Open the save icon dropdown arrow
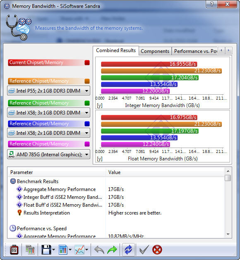This screenshot has width=240, height=260. pyautogui.click(x=54, y=250)
